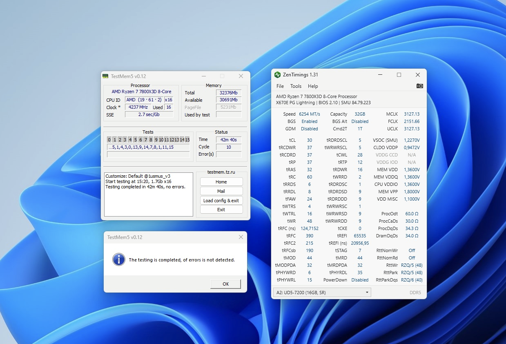Click the CLDO VDDP value 0,9472V

pos(412,147)
